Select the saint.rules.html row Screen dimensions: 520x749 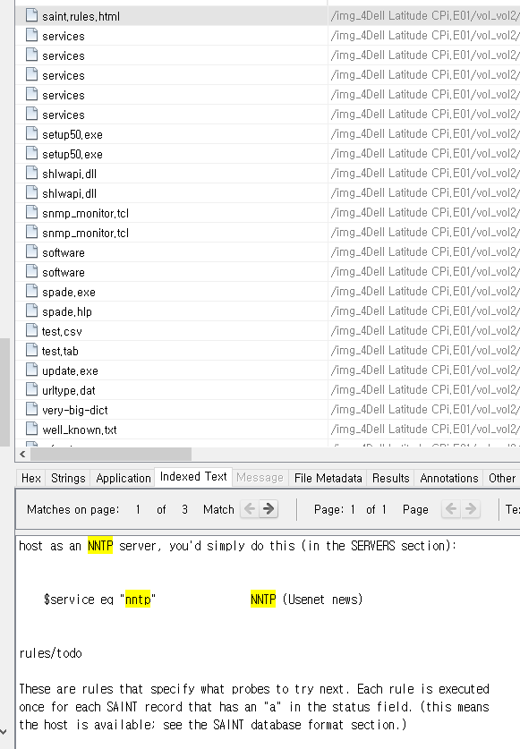pos(268,16)
